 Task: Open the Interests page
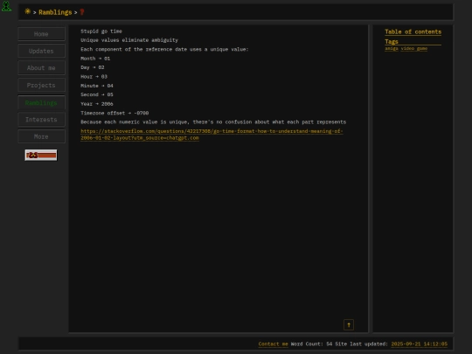pyautogui.click(x=41, y=120)
